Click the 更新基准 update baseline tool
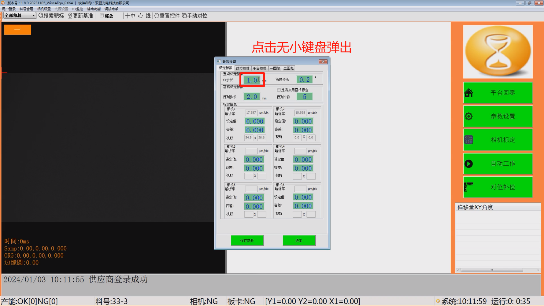This screenshot has height=306, width=544. click(80, 16)
